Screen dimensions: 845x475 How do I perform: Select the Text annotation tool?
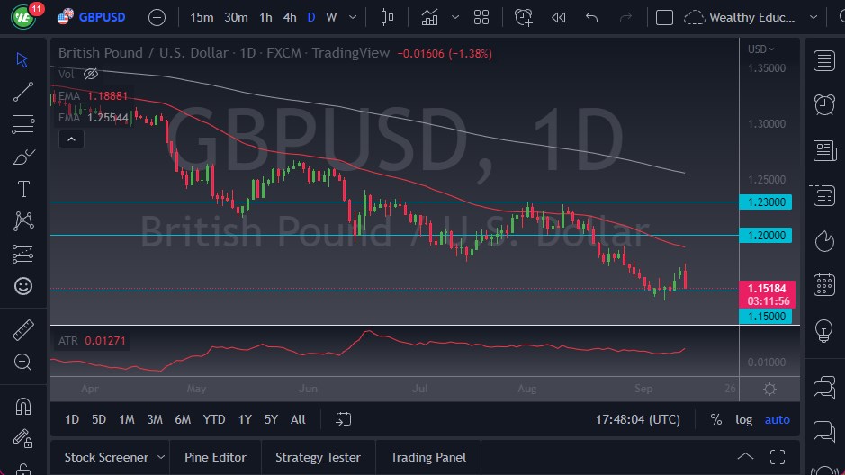coord(23,189)
